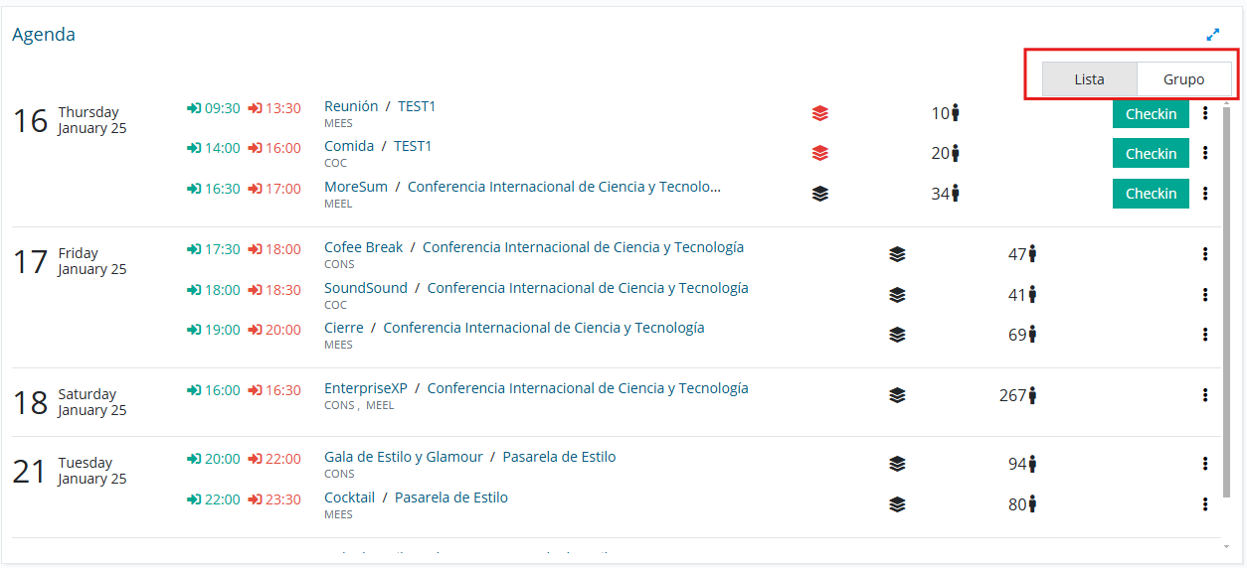Click red layers icon for Comida
The image size is (1247, 568).
819,153
